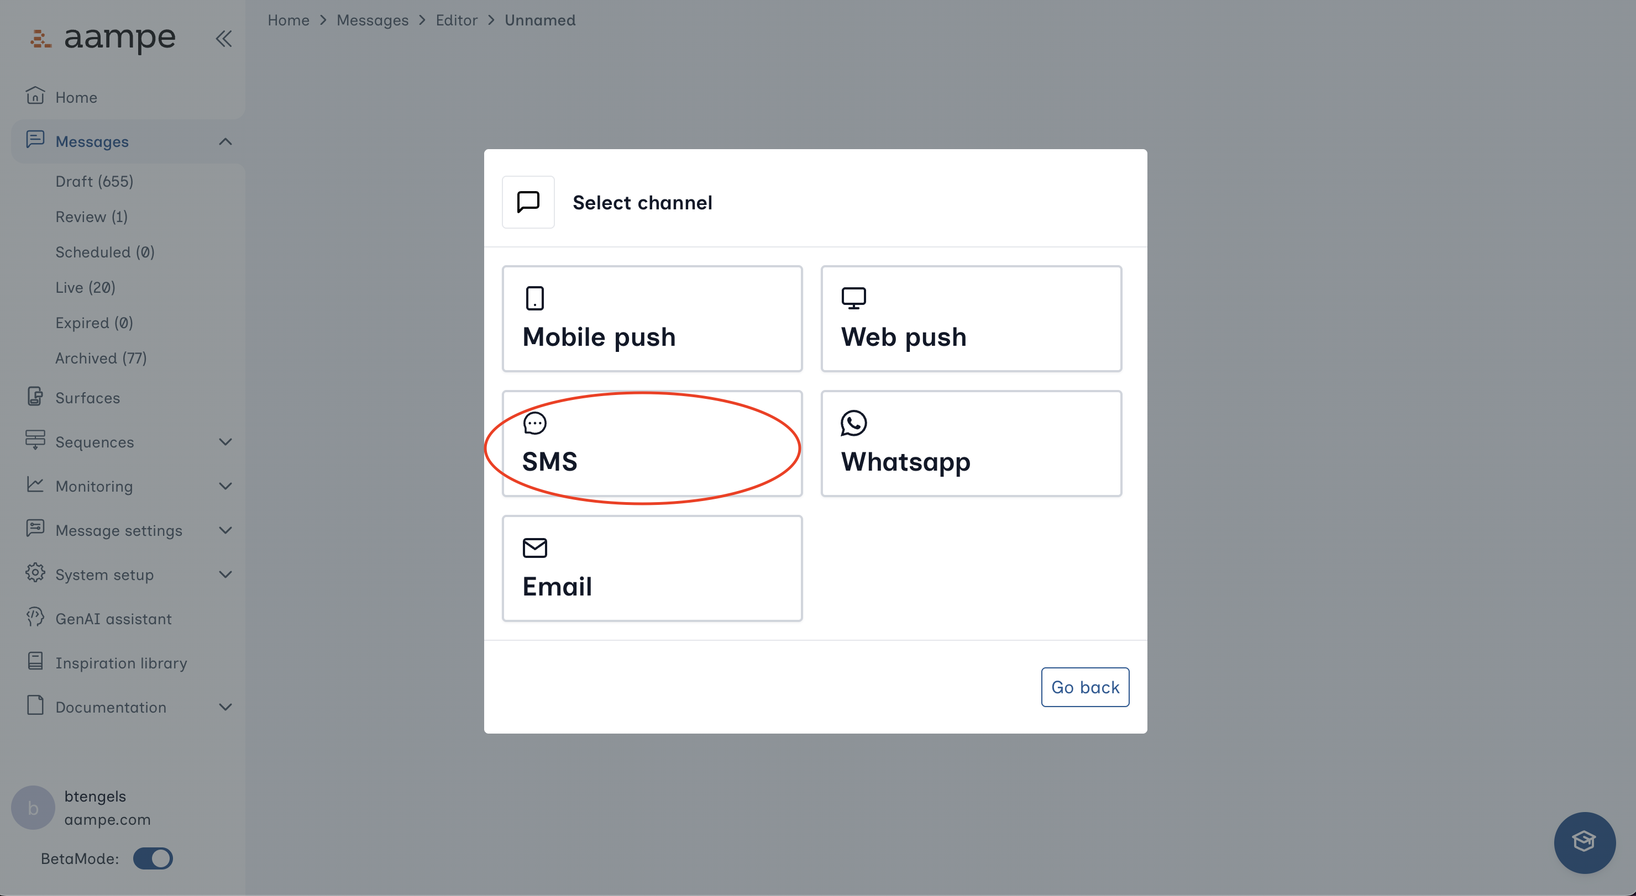Click the Messages speech bubble icon

(x=35, y=141)
